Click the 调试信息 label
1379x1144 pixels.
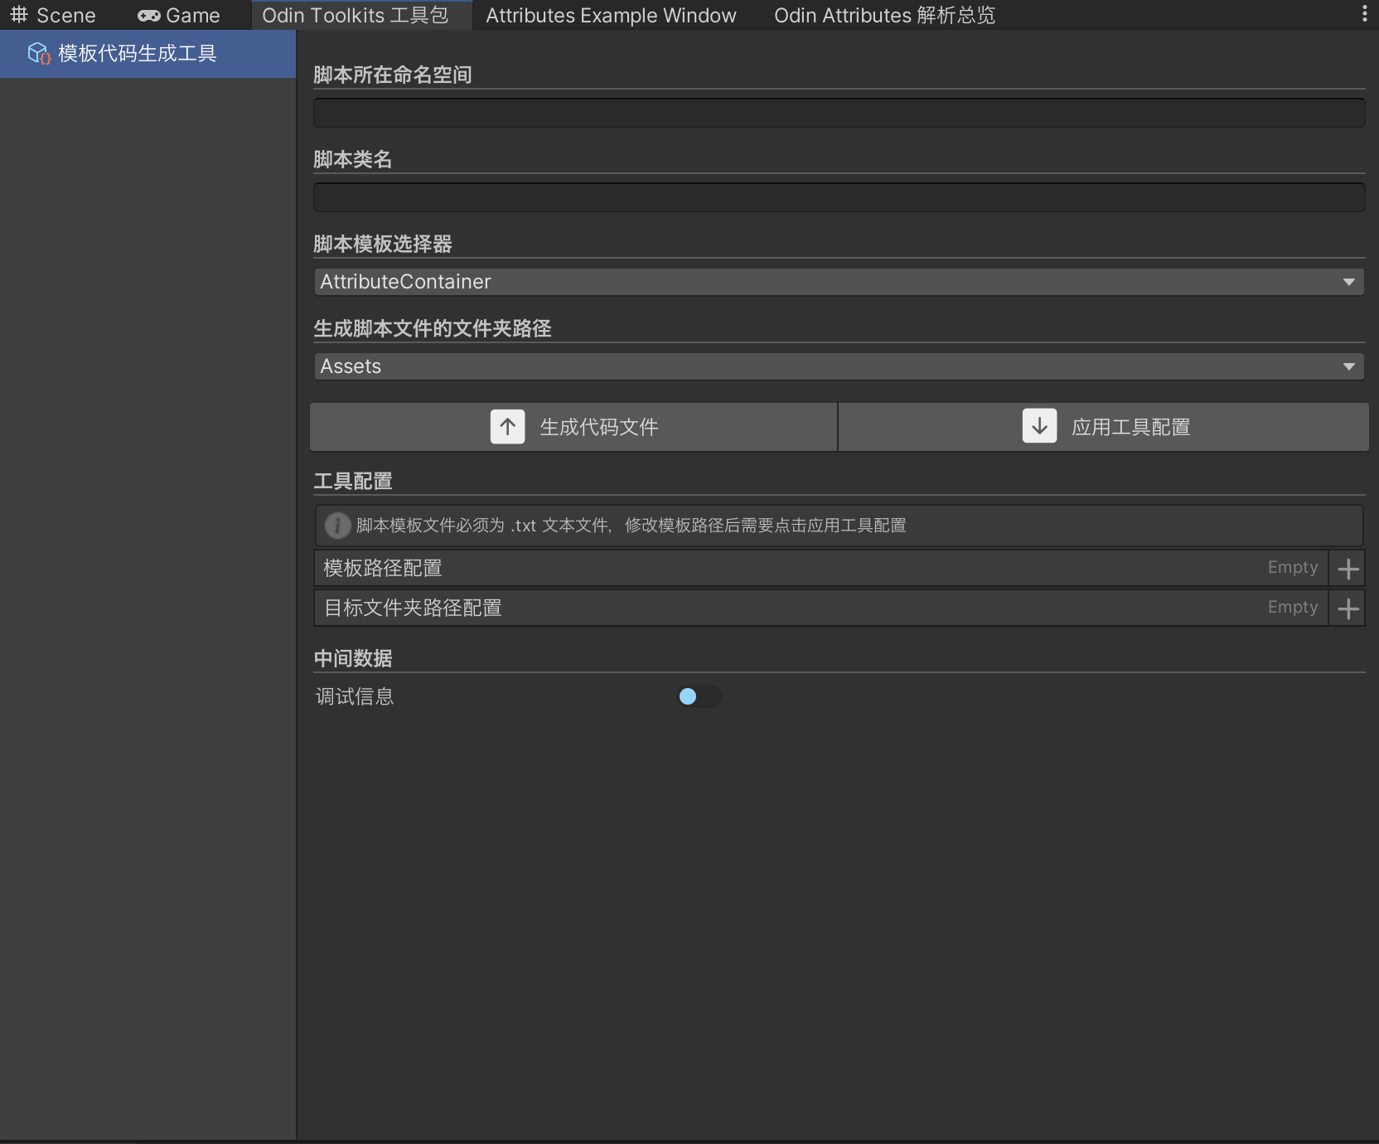[x=355, y=696]
